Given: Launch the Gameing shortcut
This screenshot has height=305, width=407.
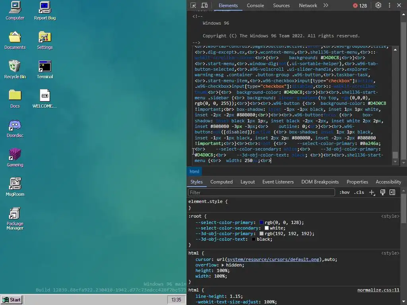Looking at the screenshot, I should point(15,158).
